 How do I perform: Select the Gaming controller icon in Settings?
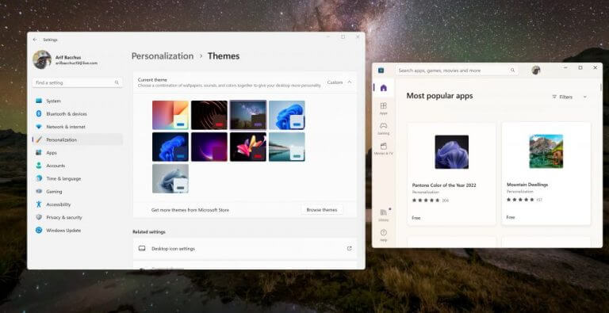39,192
